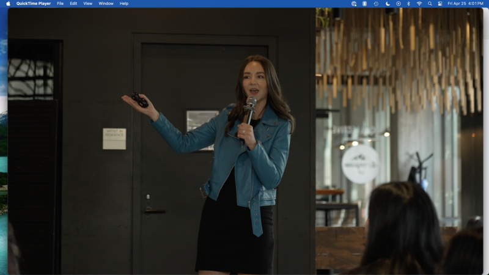Click the round logo sign in video
Viewport: 489px width, 275px height.
(x=360, y=164)
